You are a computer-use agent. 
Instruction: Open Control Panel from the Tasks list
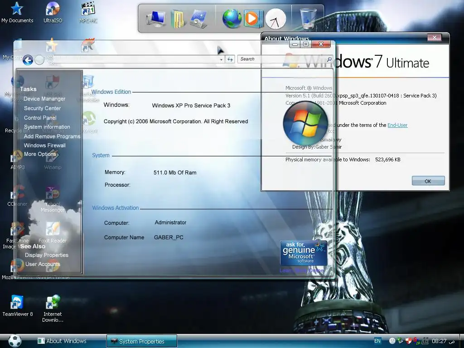[40, 118]
